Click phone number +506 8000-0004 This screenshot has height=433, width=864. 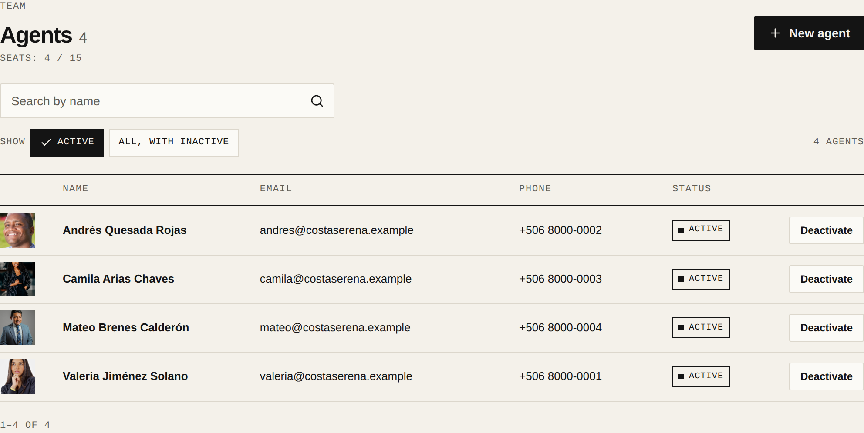click(560, 327)
